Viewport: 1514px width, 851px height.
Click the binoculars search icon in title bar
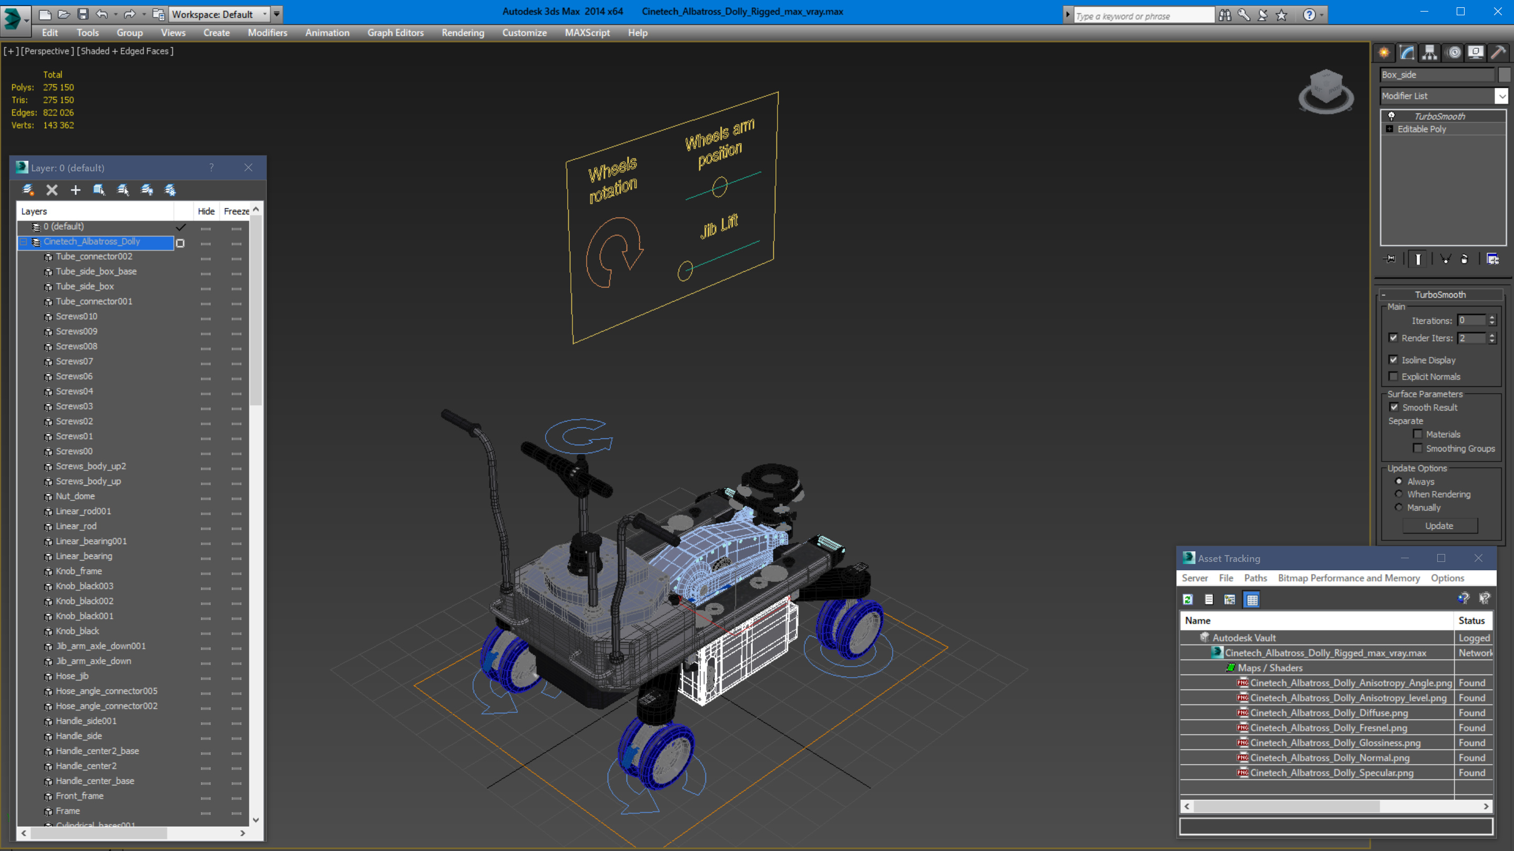1225,15
